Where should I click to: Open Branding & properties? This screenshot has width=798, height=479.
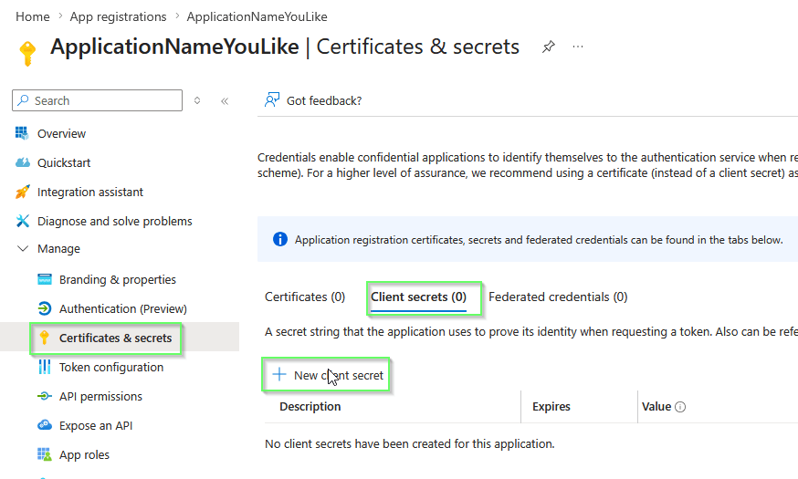(x=118, y=280)
